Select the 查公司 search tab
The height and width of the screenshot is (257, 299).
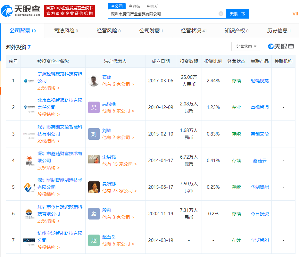[x=117, y=6]
